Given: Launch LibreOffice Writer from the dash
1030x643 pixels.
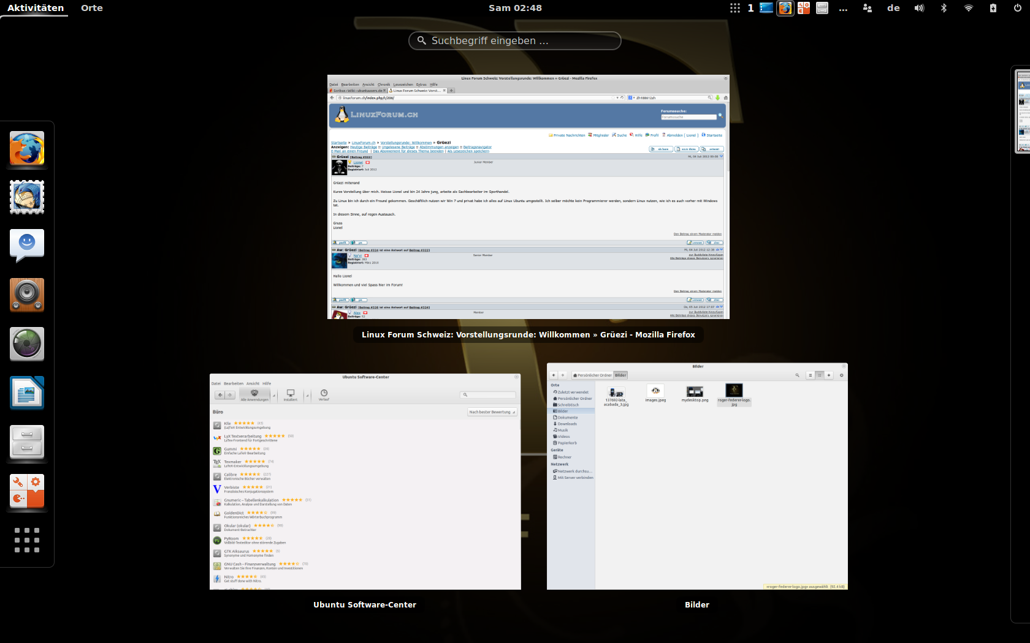Looking at the screenshot, I should coord(27,393).
